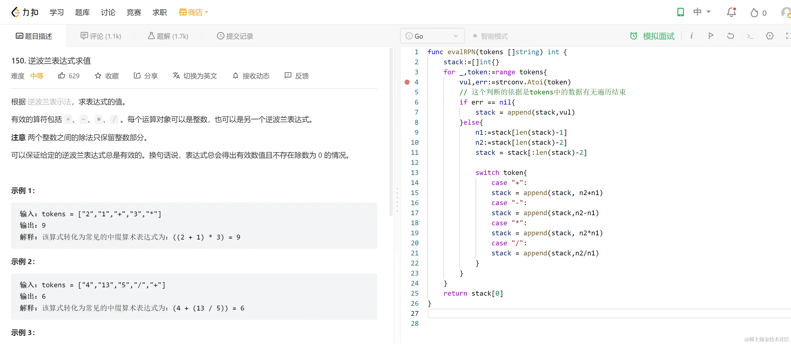This screenshot has width=791, height=344.
Task: Open the 中 site language dropdown
Action: pyautogui.click(x=702, y=12)
